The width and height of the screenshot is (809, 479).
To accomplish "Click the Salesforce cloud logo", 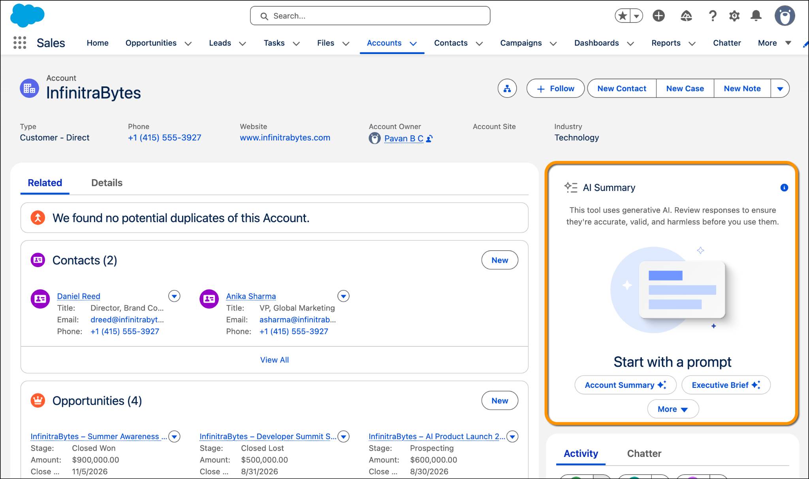I will tap(27, 16).
